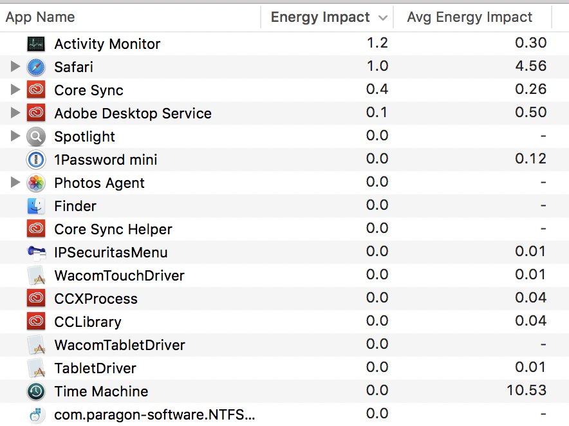The height and width of the screenshot is (426, 569).
Task: Sort by Avg Energy Impact column header
Action: (x=470, y=17)
